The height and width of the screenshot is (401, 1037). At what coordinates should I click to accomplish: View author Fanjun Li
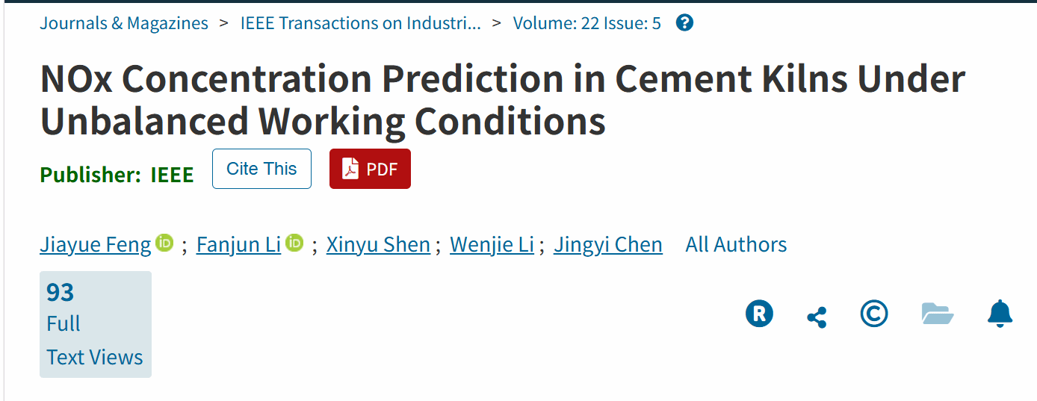[238, 245]
